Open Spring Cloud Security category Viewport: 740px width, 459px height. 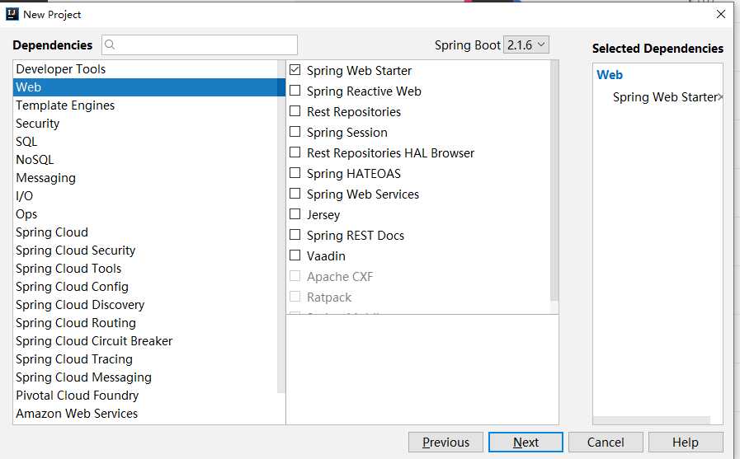click(x=149, y=251)
